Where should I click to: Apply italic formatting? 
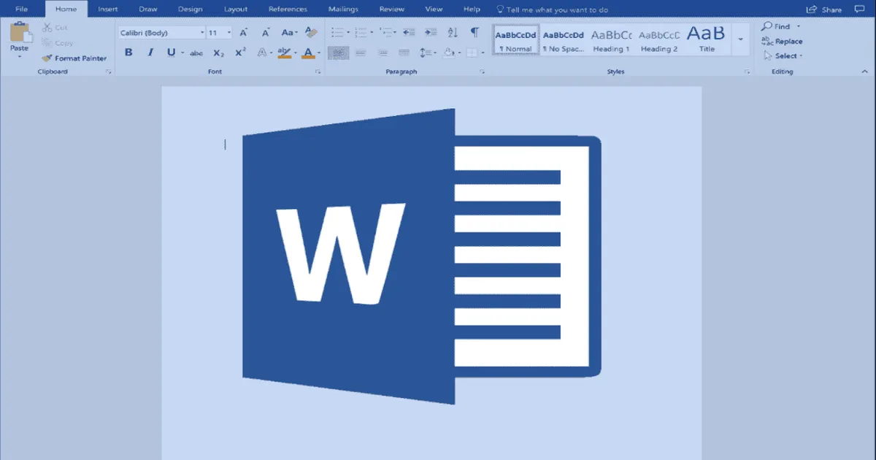point(150,52)
